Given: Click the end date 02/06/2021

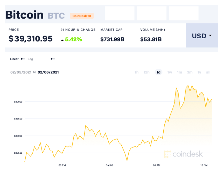Looking at the screenshot, I should click(48, 72).
